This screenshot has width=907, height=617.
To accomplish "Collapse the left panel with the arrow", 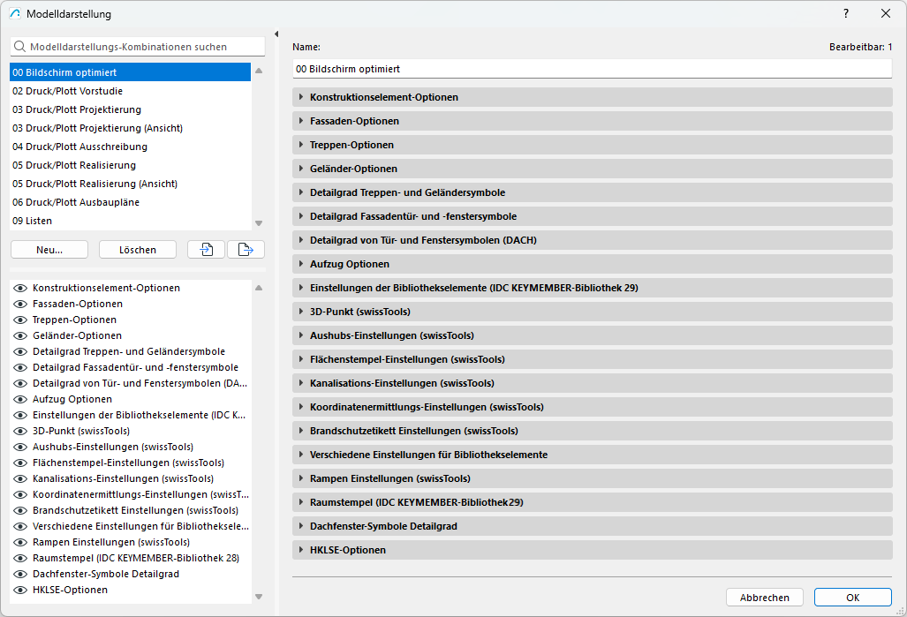I will (276, 34).
